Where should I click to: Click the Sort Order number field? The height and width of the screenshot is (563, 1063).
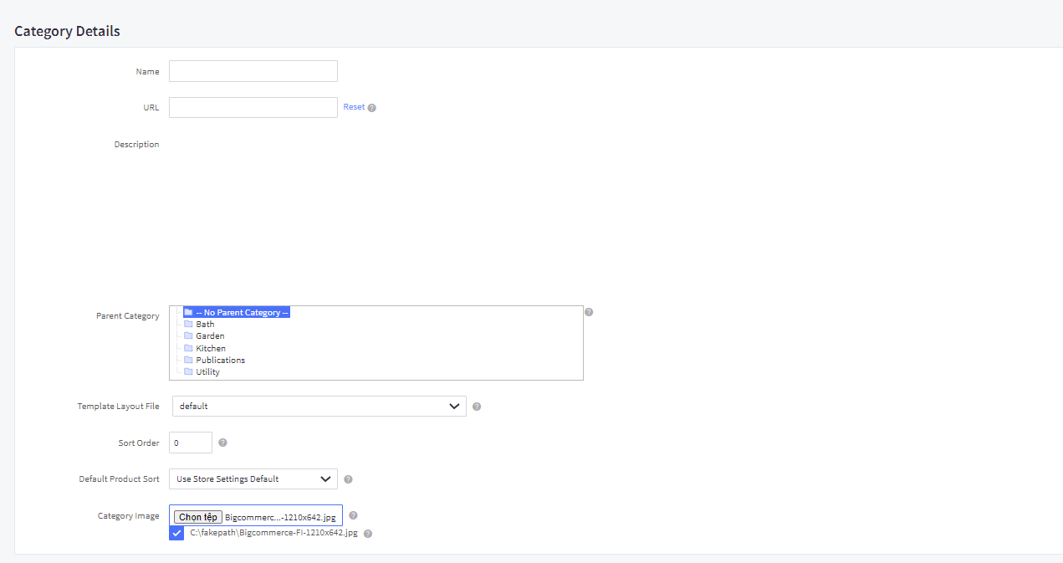point(190,443)
